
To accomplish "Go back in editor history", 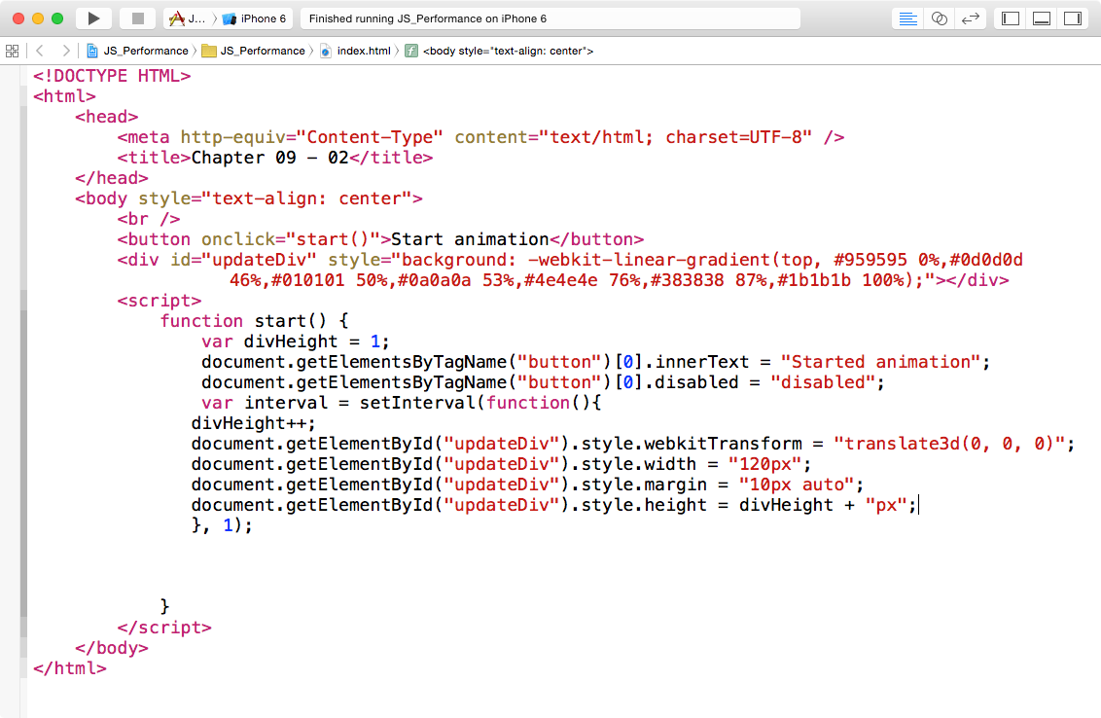I will point(40,51).
